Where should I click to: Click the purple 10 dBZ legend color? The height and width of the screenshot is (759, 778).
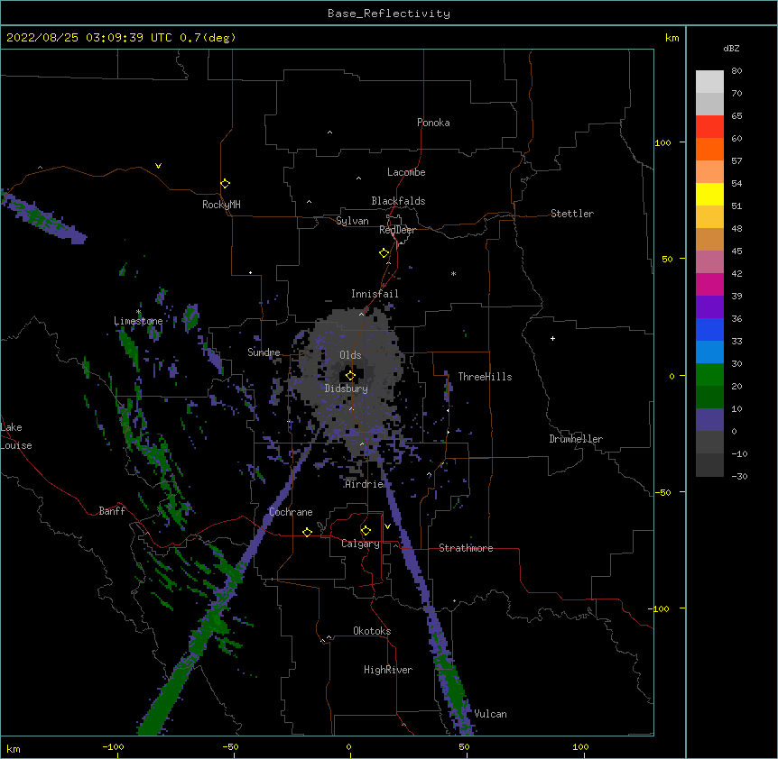click(709, 420)
